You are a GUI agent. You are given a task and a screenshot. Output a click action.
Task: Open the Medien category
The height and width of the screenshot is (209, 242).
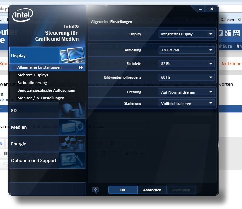pos(47,127)
